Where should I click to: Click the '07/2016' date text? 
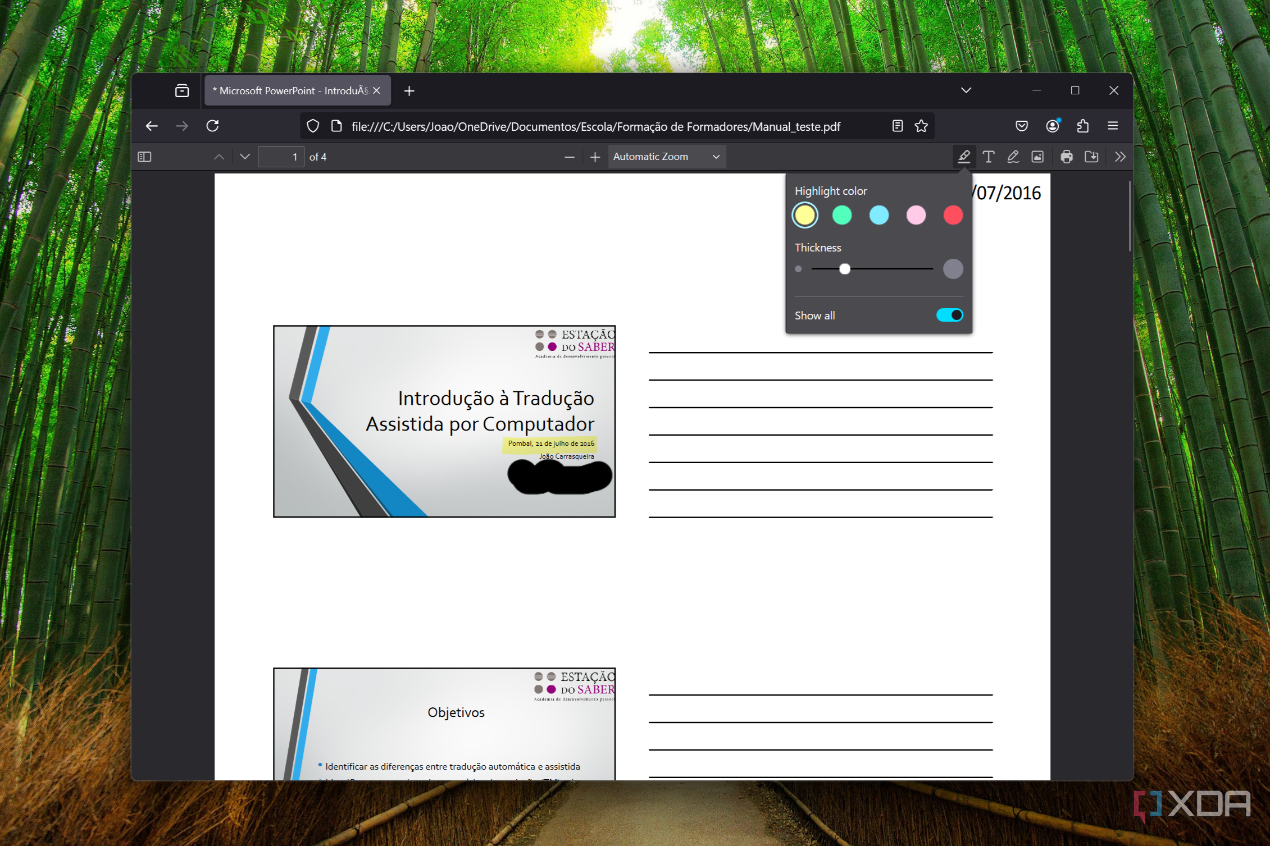[1008, 193]
